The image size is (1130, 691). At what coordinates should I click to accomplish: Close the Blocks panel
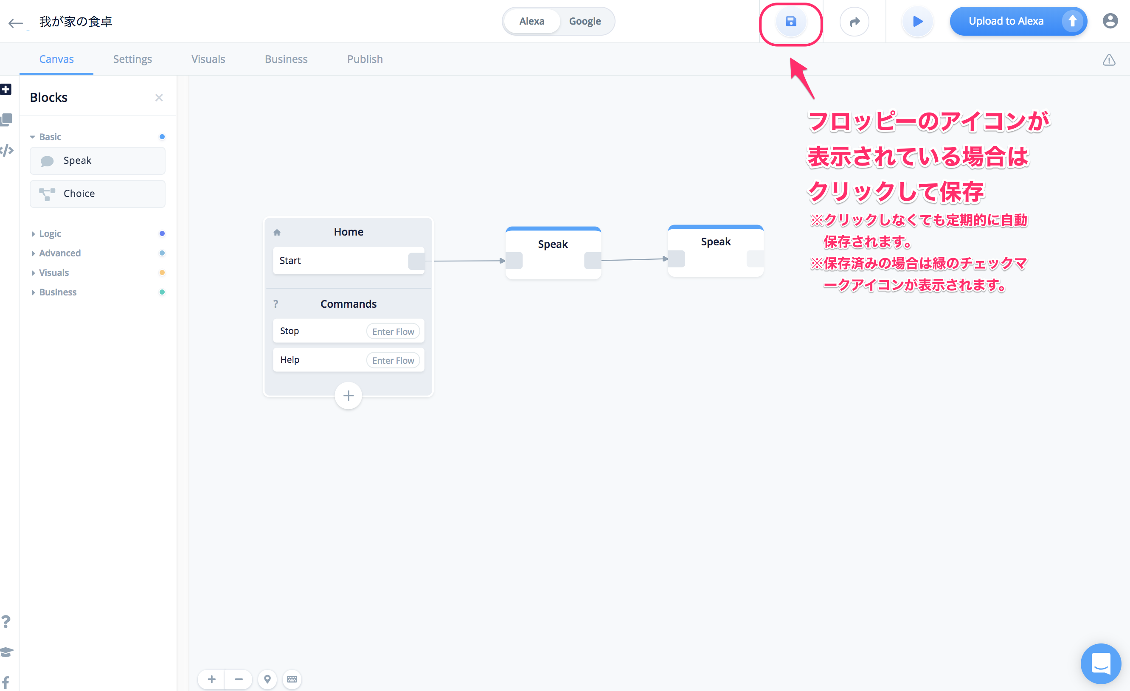159,98
